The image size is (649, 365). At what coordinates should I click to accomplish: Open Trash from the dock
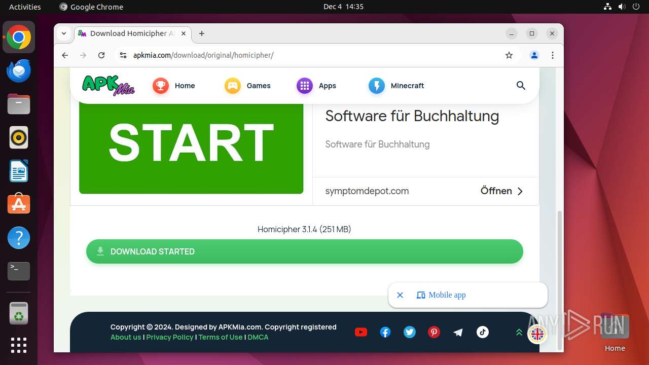(x=19, y=313)
